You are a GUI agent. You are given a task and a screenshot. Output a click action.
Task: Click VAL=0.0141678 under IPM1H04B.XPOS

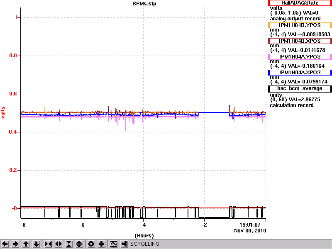pyautogui.click(x=306, y=50)
